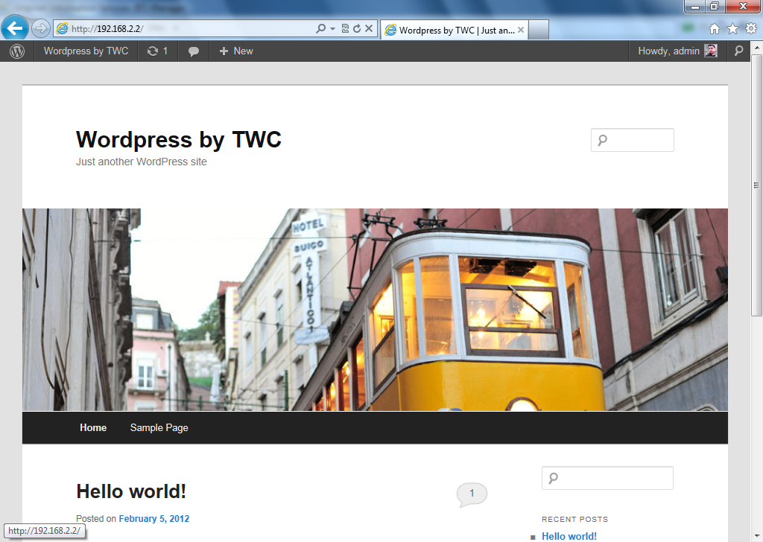Open Hello world! under Recent Posts

[x=569, y=536]
